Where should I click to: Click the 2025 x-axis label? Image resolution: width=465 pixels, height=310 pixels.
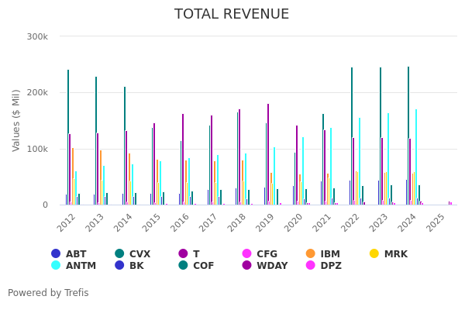pos(436,222)
